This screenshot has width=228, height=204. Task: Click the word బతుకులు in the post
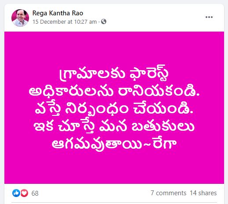[x=163, y=126]
